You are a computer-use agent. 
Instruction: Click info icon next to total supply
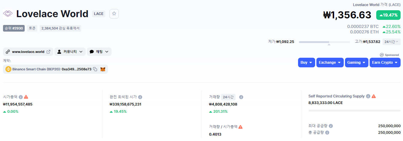click(327, 132)
